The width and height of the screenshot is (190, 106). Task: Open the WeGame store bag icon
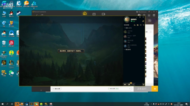tap(94, 14)
